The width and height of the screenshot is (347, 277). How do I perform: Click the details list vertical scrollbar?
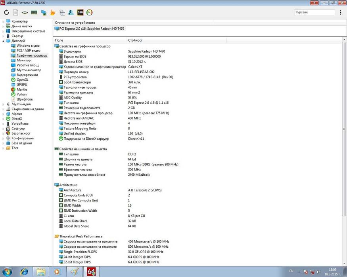[344, 129]
